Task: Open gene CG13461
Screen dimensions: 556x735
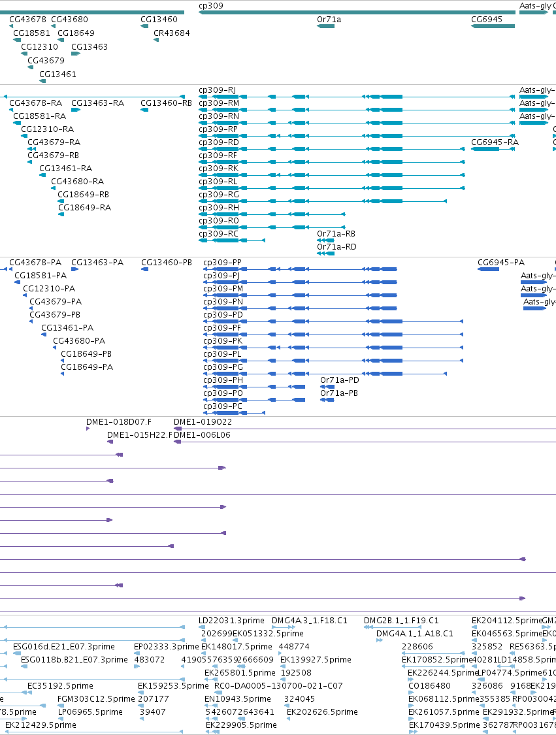Action: coord(57,74)
